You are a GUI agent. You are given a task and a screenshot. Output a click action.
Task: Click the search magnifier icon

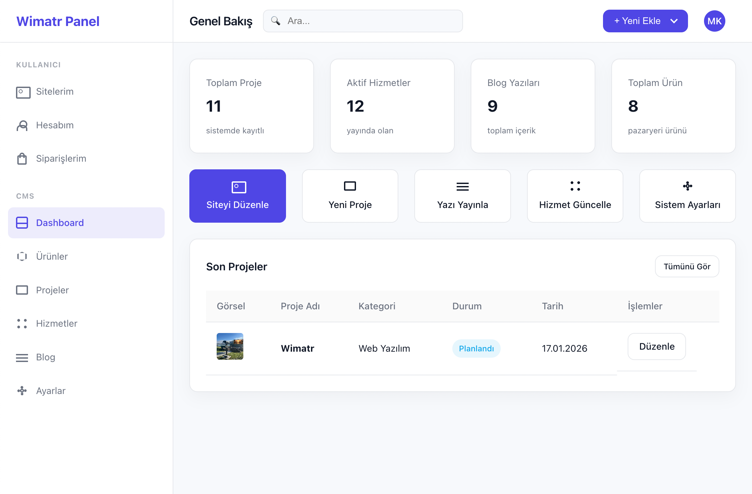point(275,21)
